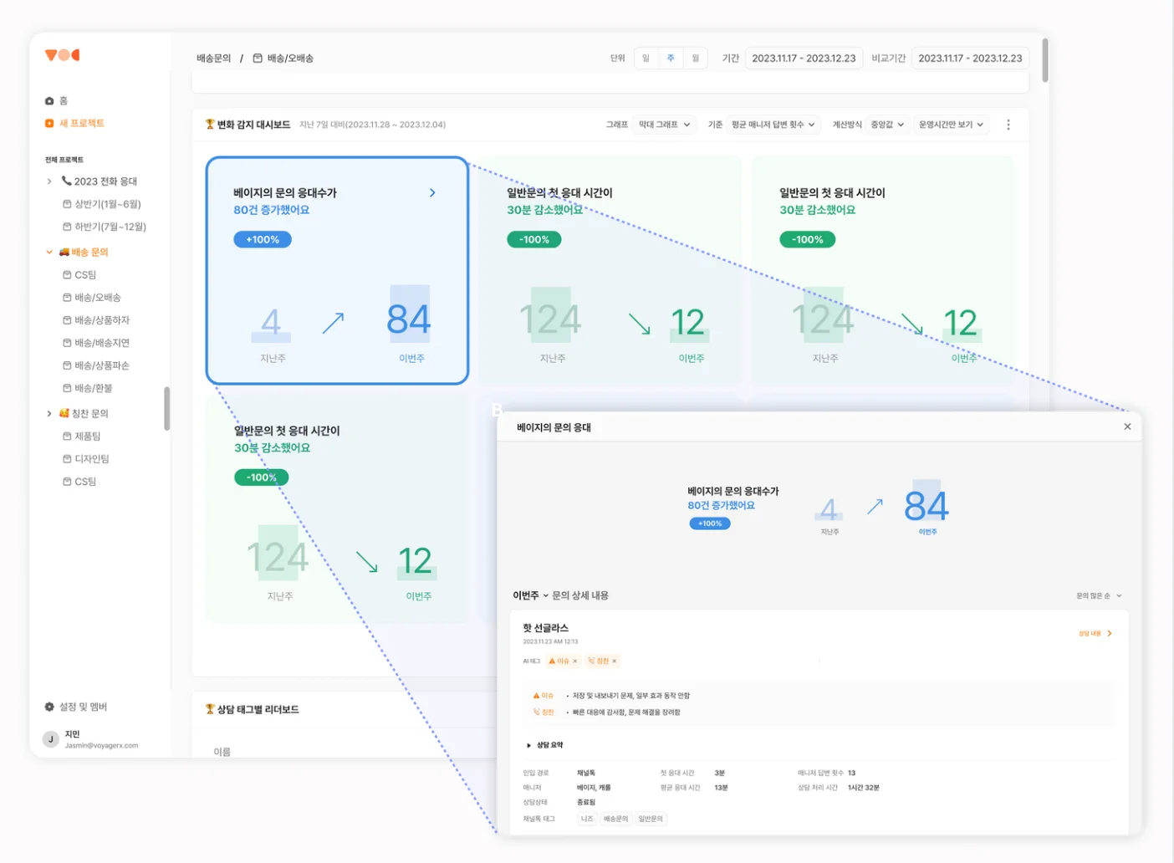
Task: Click the orange plus icon for 새 프로젝트
Action: [x=49, y=124]
